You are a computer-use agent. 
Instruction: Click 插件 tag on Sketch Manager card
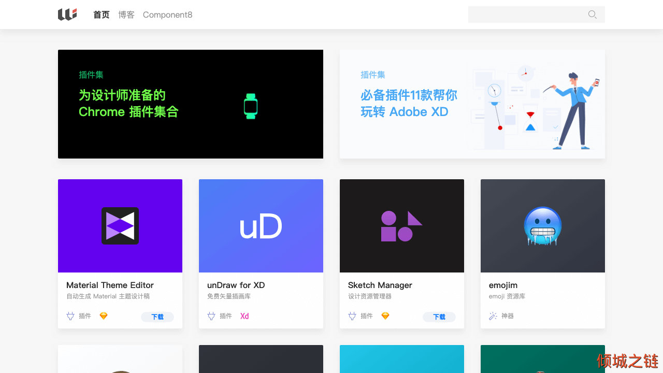pyautogui.click(x=367, y=316)
